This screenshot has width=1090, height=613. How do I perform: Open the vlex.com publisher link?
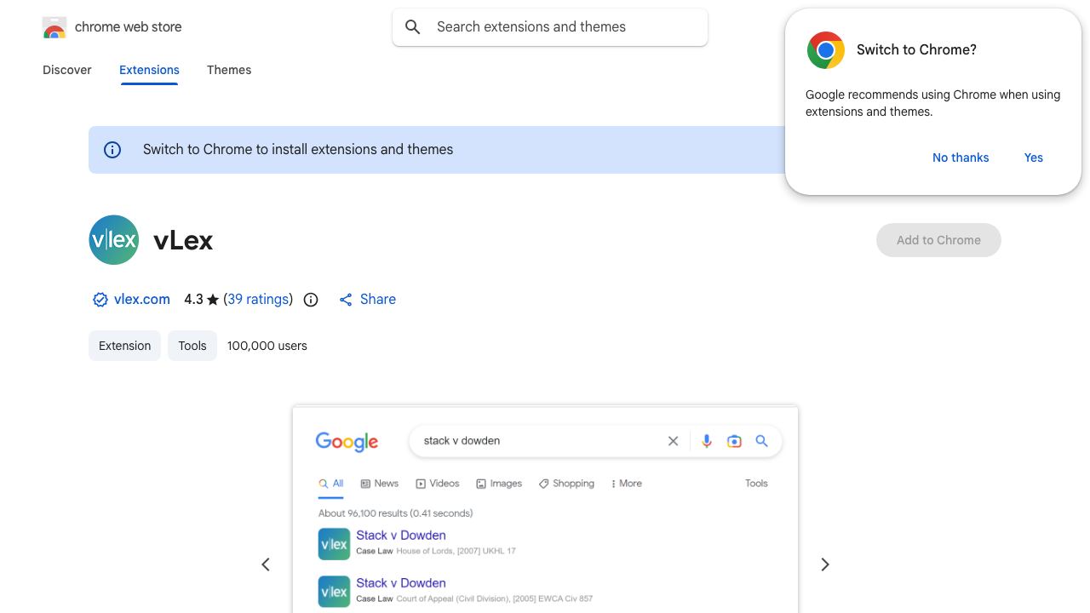[x=142, y=300]
